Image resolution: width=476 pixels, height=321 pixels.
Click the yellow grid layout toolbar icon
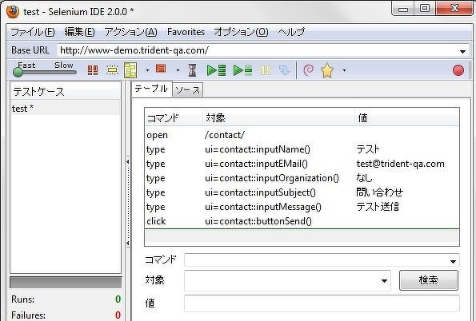click(130, 70)
